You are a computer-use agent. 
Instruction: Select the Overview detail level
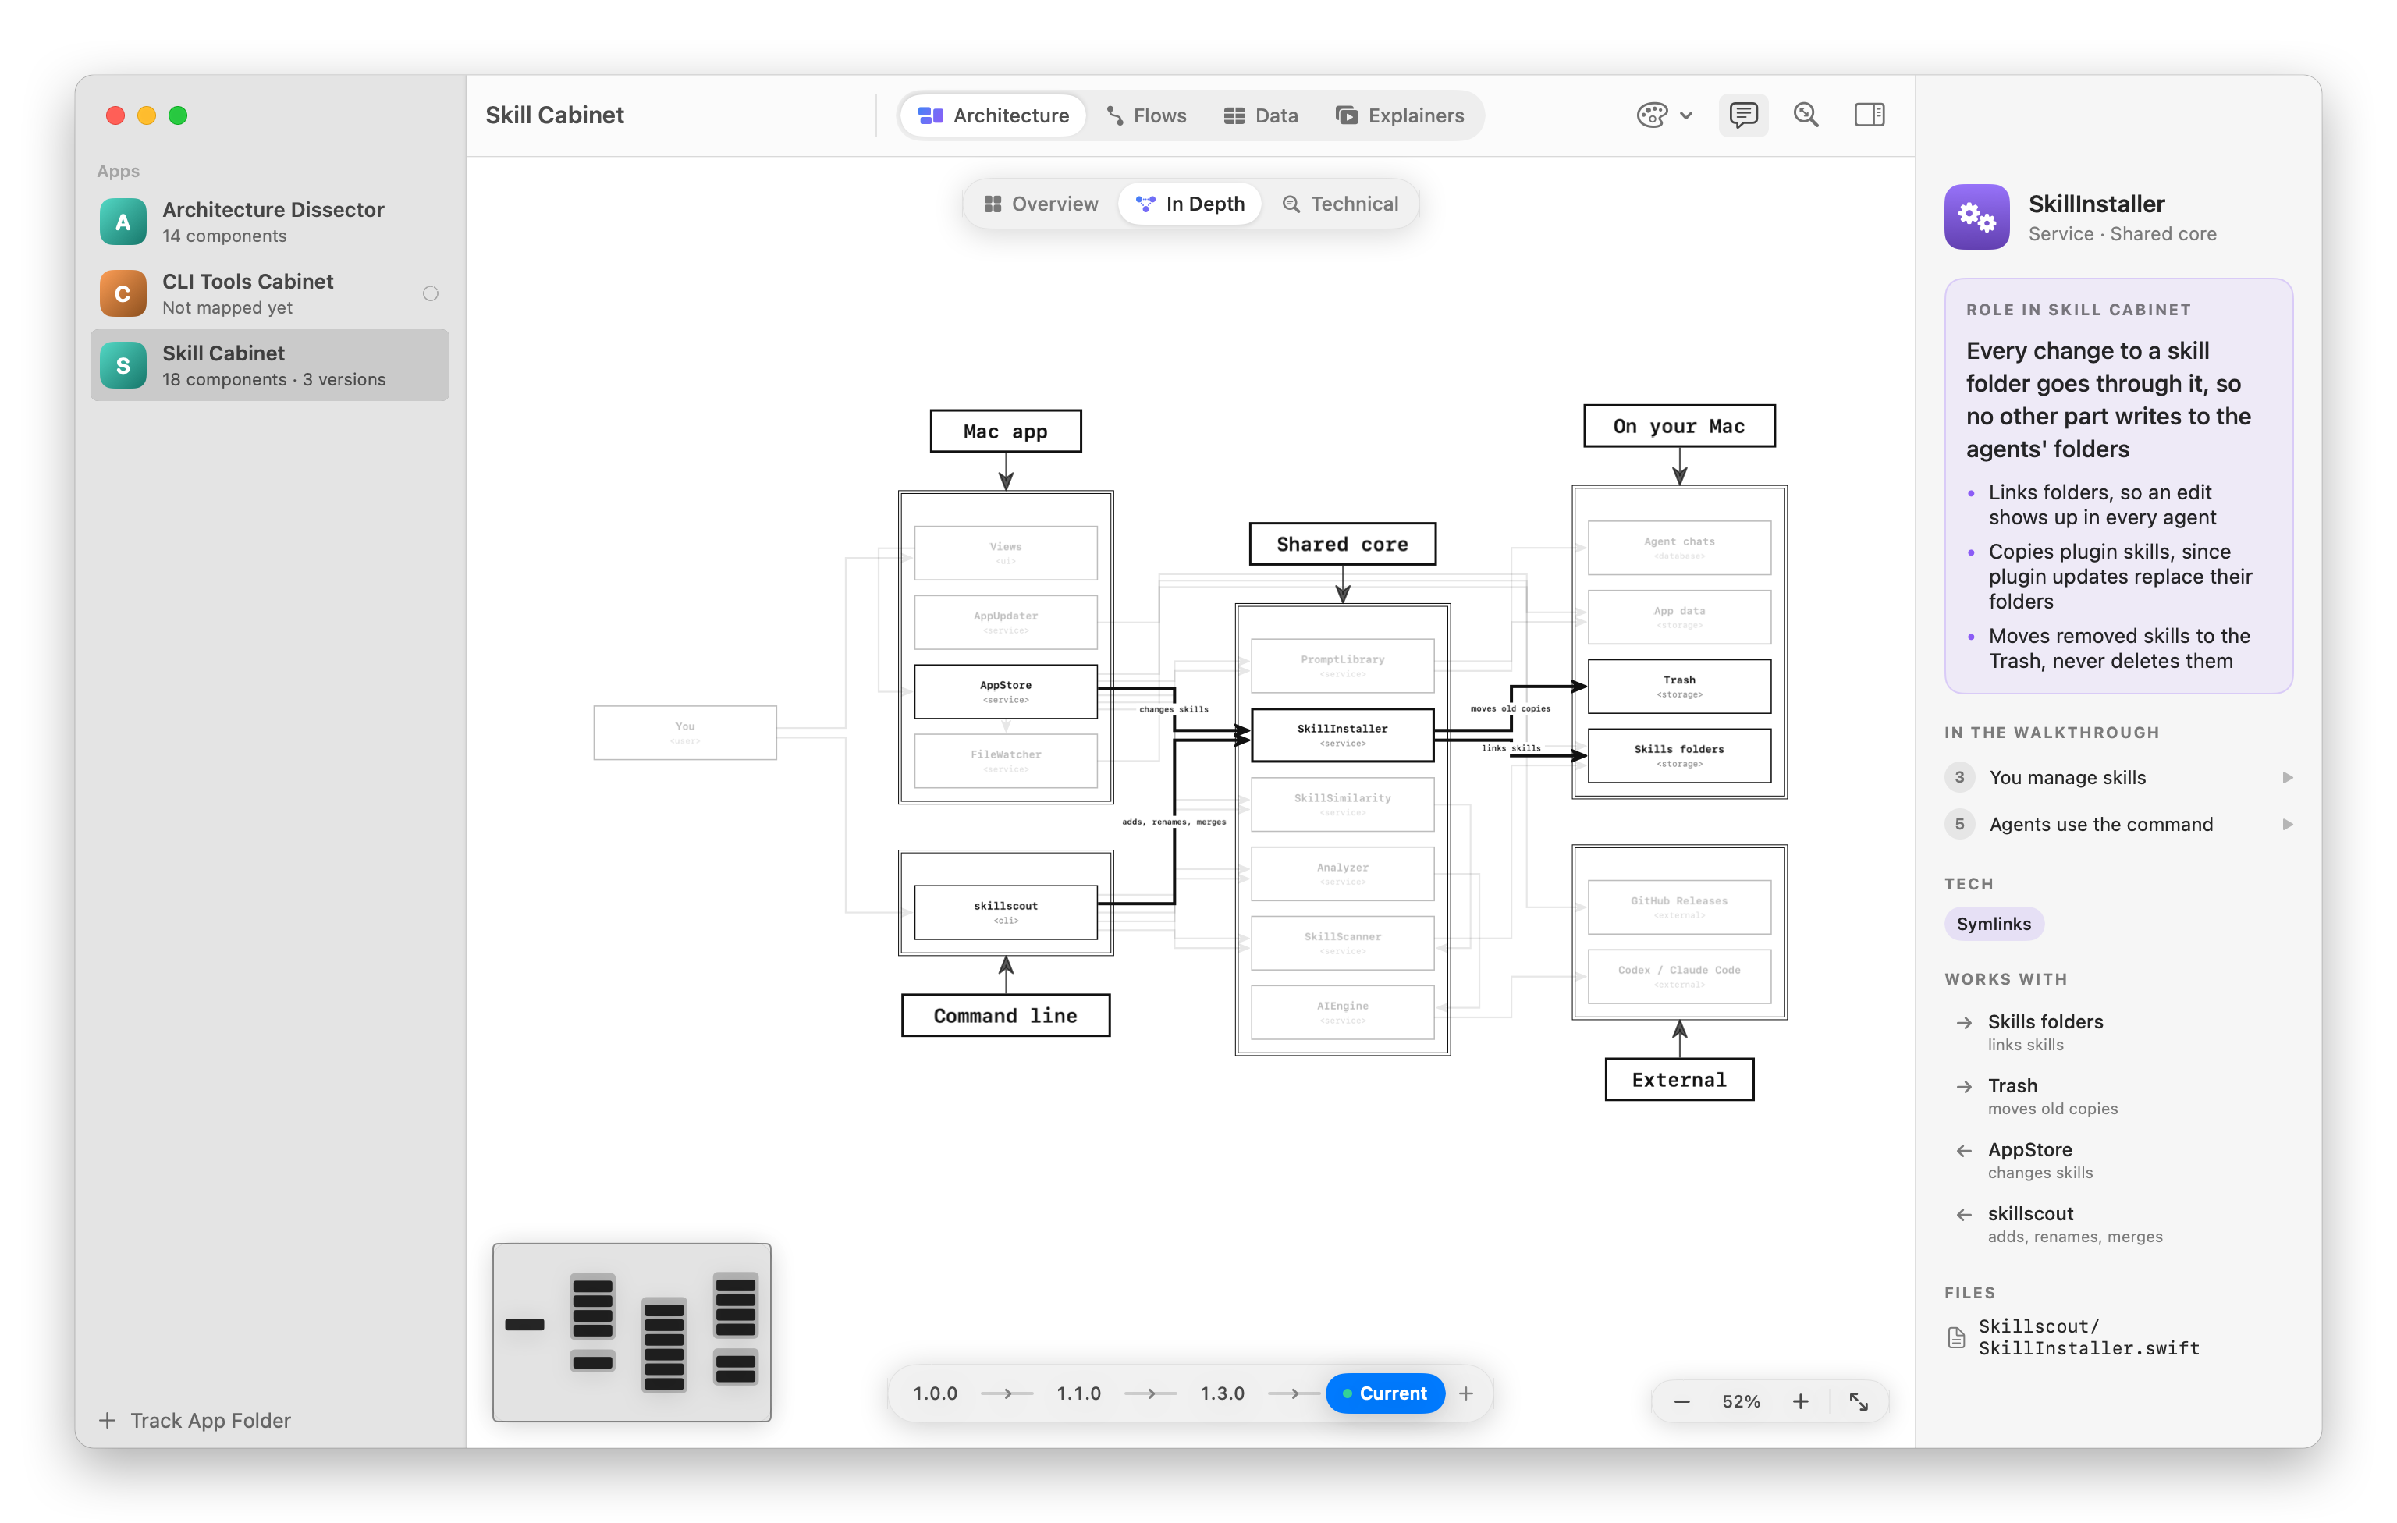[x=1041, y=204]
